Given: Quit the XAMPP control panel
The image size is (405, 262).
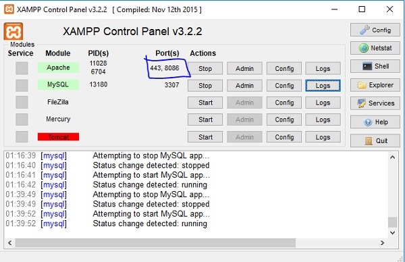Looking at the screenshot, I should 375,141.
